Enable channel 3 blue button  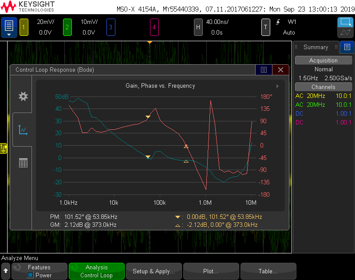pos(110,27)
